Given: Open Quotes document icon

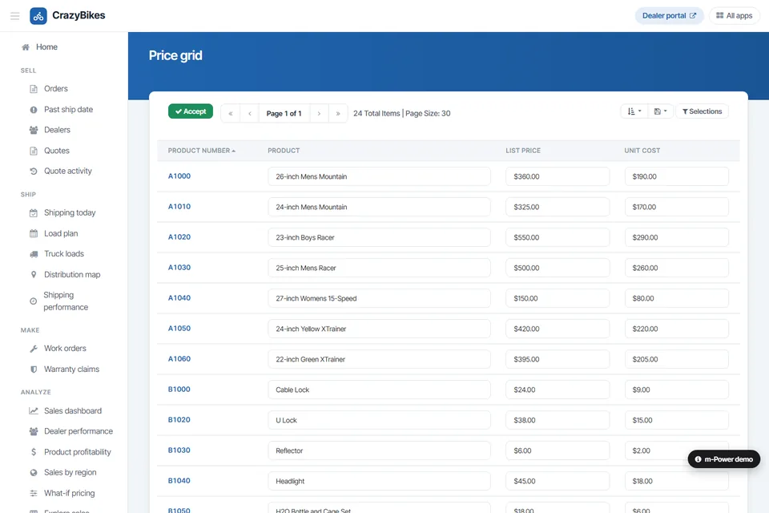Looking at the screenshot, I should 34,151.
